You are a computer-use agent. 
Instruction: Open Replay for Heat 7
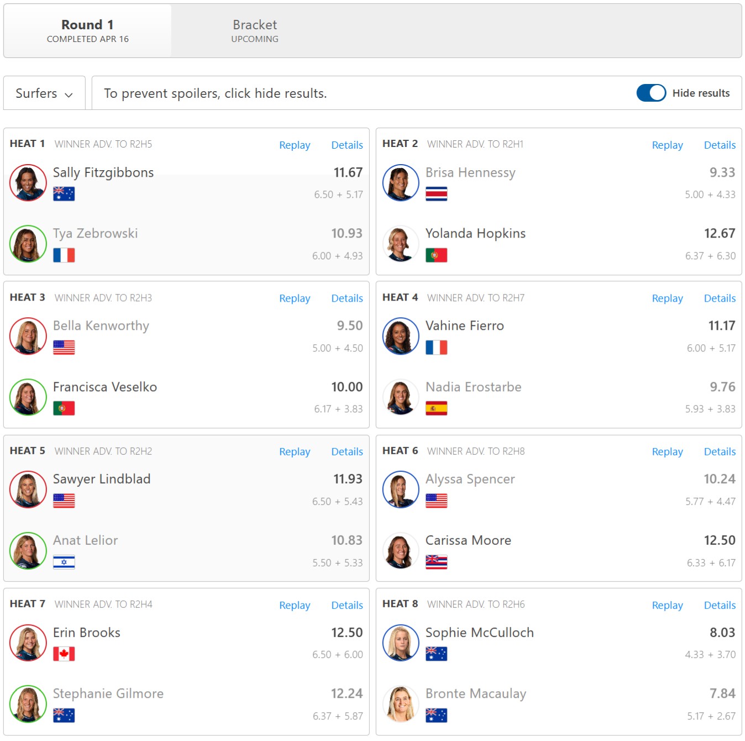click(295, 606)
